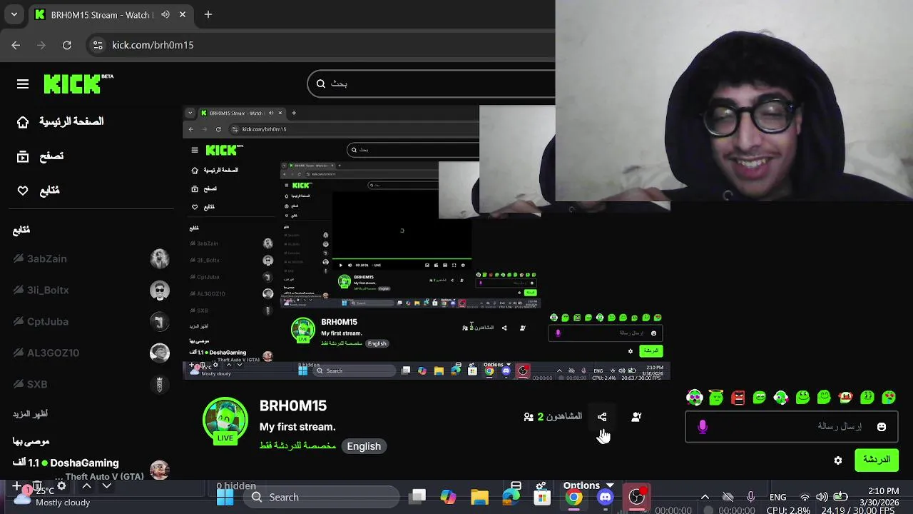Image resolution: width=913 pixels, height=514 pixels.
Task: Mute the BRH0M15 Stream browser tab
Action: (x=165, y=14)
